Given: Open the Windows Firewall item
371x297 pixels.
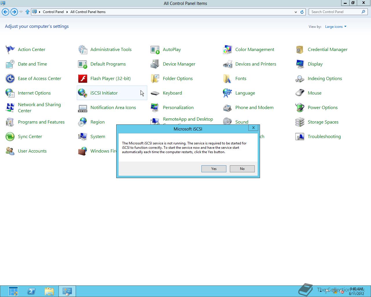Looking at the screenshot, I should click(x=103, y=151).
